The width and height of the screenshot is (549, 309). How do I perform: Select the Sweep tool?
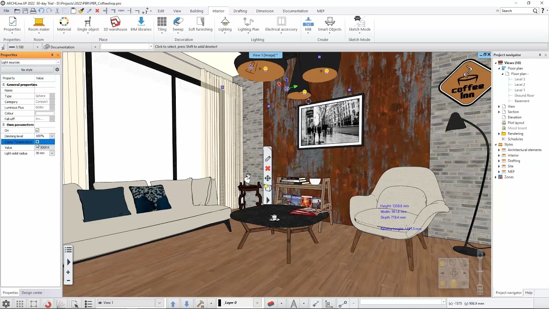(x=178, y=24)
